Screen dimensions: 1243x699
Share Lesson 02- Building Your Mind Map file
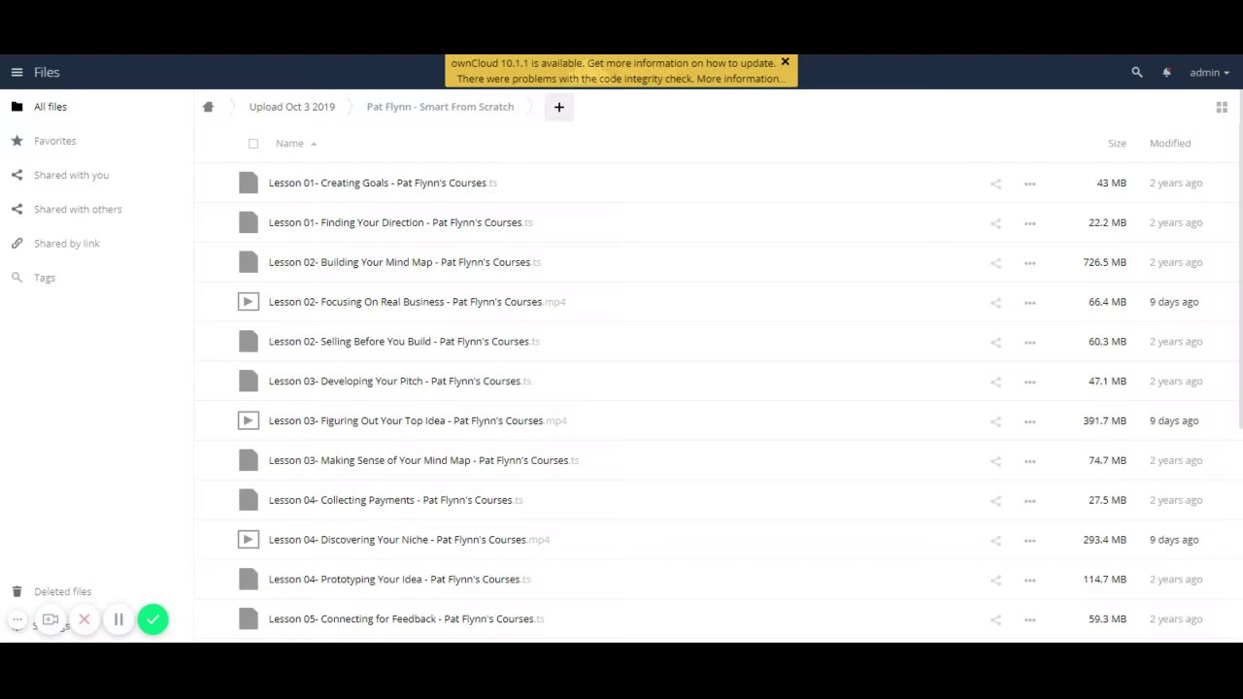click(x=995, y=263)
